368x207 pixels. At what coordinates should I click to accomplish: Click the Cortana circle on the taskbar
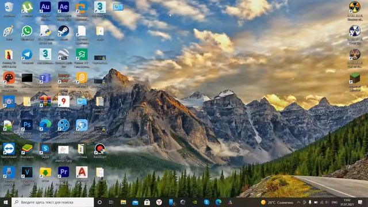99,202
